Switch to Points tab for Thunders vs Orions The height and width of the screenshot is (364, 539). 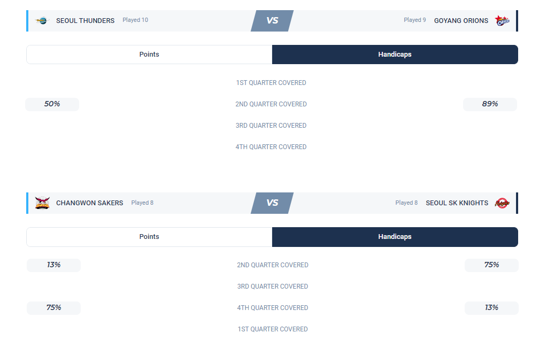point(149,55)
